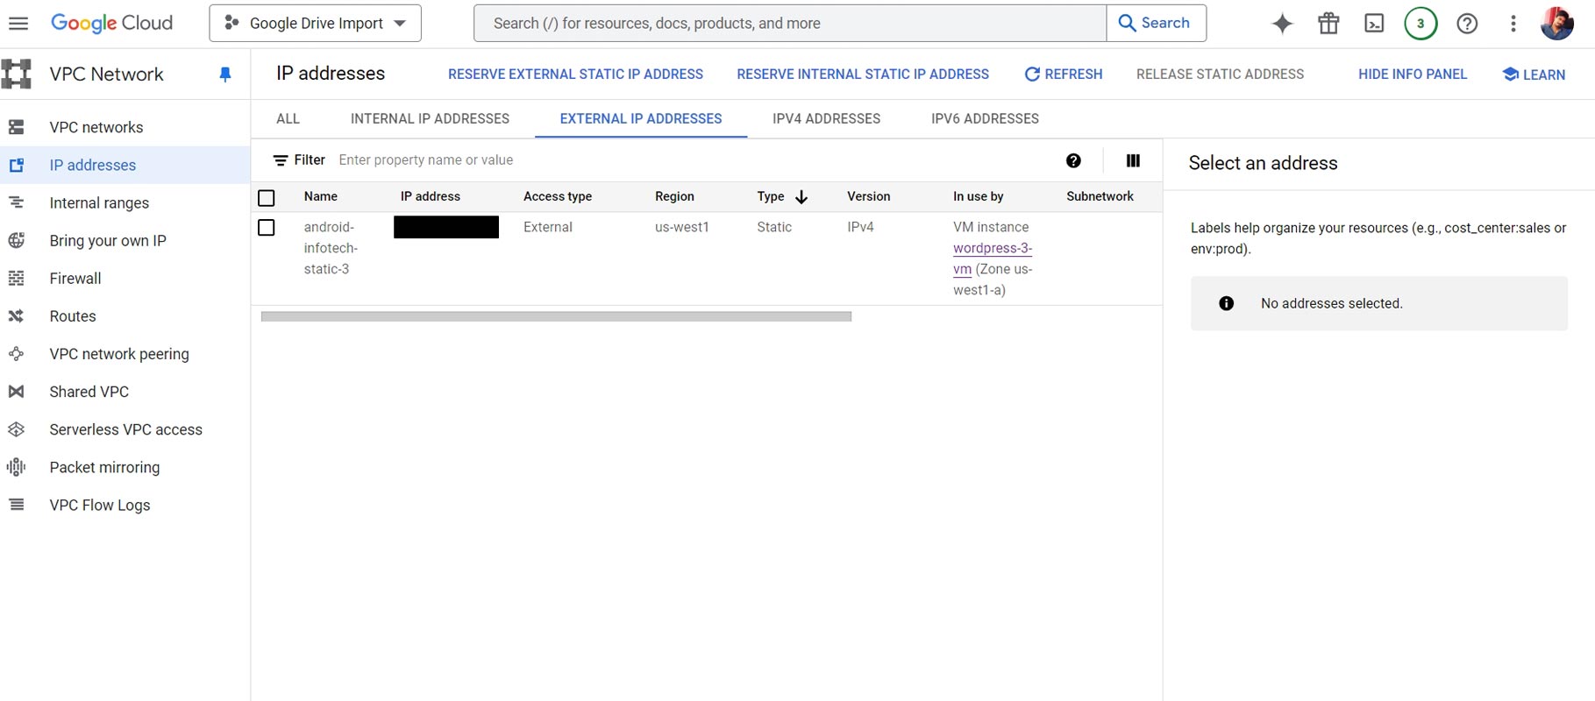The height and width of the screenshot is (701, 1595).
Task: Click the VPC network peering icon
Action: [16, 353]
